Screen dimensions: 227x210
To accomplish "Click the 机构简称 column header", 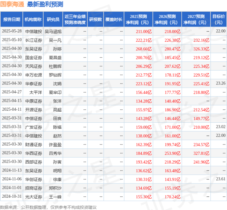I will pyautogui.click(x=33, y=19).
